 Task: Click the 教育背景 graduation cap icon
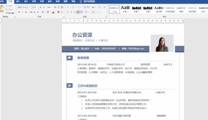[70, 58]
